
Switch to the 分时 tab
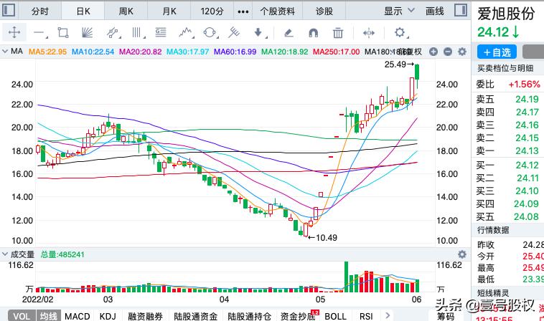click(x=40, y=11)
